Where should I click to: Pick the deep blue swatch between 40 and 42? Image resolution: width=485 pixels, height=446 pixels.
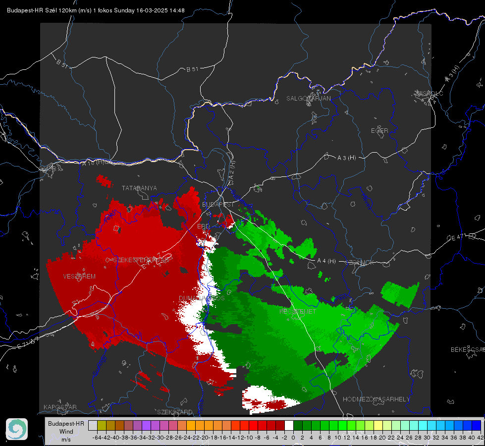(476, 425)
